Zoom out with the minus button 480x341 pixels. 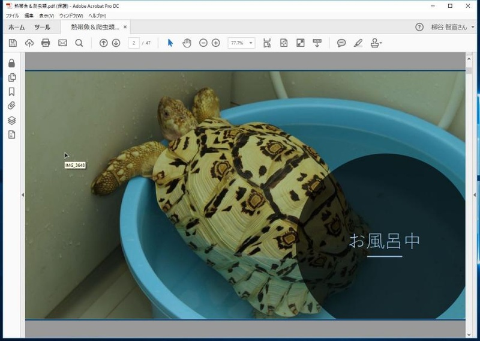(x=203, y=43)
